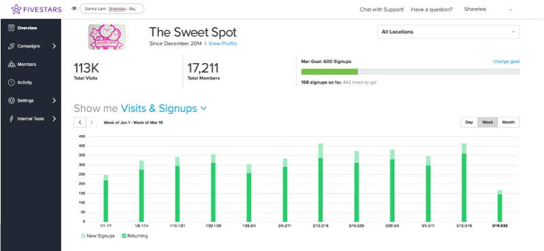The width and height of the screenshot is (544, 251).
Task: Switch chart to Month view
Action: 508,122
